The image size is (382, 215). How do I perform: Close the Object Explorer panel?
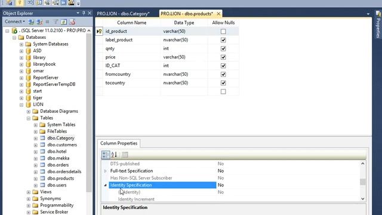(x=90, y=13)
